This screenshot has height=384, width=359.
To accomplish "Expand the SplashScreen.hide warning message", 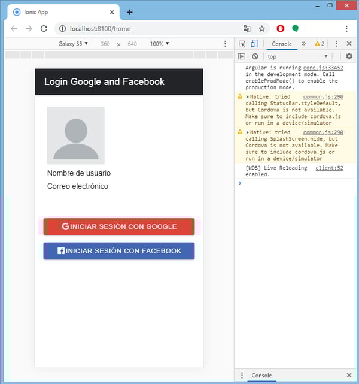I will [x=248, y=132].
